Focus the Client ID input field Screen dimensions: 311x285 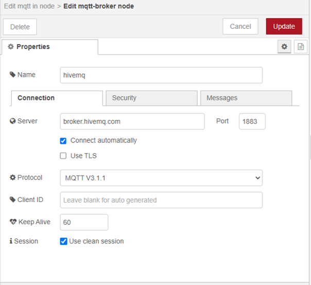coord(161,200)
